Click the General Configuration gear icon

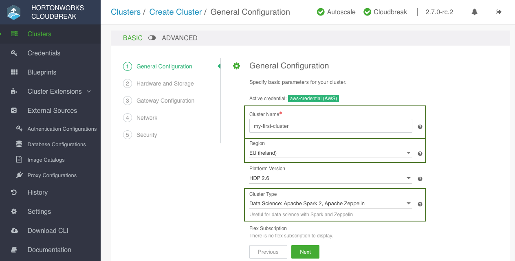[x=236, y=66]
